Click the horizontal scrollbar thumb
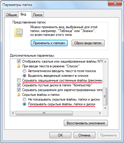Image resolution: width=124 pixels, height=143 pixels. click(x=44, y=113)
